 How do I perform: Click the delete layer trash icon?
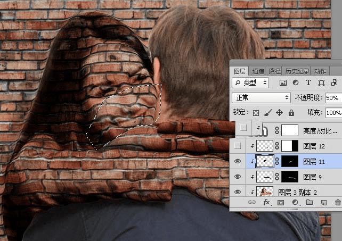tap(338, 203)
